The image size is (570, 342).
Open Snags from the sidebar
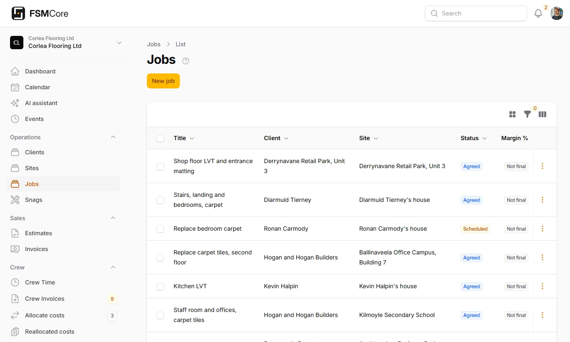pyautogui.click(x=63, y=200)
